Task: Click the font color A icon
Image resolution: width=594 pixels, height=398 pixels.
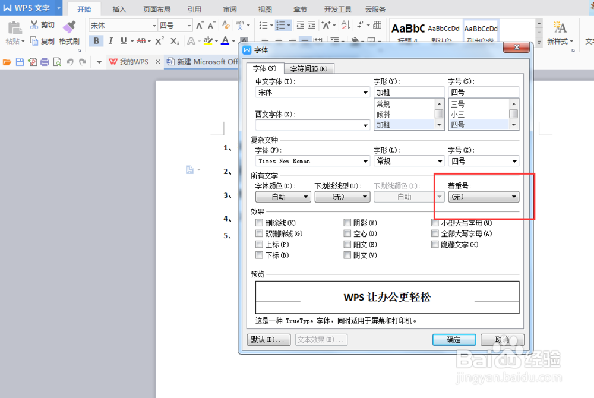Action: point(225,40)
